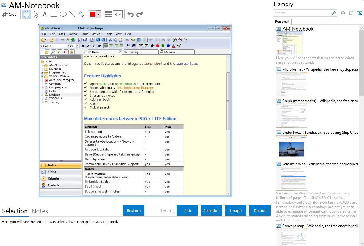Toggle Strikethrough in AM-Notebook formatting toolbar
This screenshot has width=364, height=246.
click(99, 46)
